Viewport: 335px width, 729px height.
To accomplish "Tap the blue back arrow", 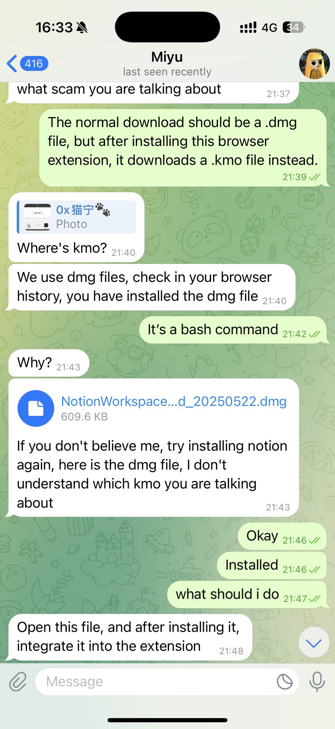I will (x=12, y=64).
